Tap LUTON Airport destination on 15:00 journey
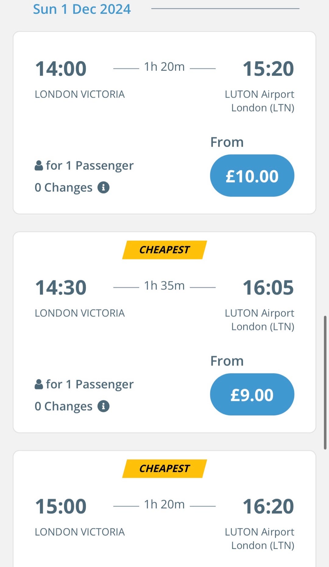Image resolution: width=329 pixels, height=567 pixels. 260,538
